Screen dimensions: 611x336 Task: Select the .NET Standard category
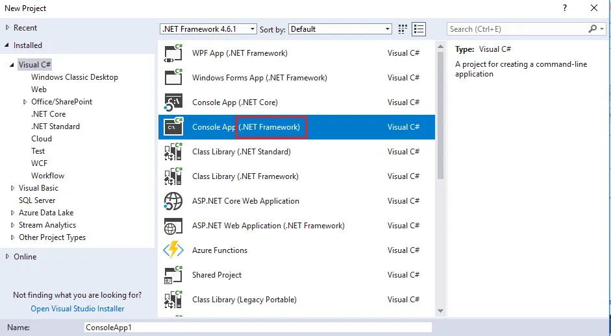click(55, 126)
